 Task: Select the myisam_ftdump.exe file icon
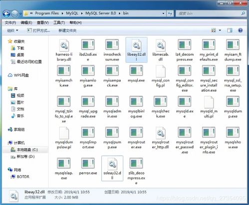(x=233, y=45)
